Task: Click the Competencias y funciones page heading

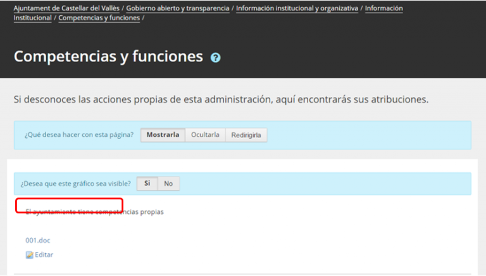Action: pyautogui.click(x=108, y=56)
